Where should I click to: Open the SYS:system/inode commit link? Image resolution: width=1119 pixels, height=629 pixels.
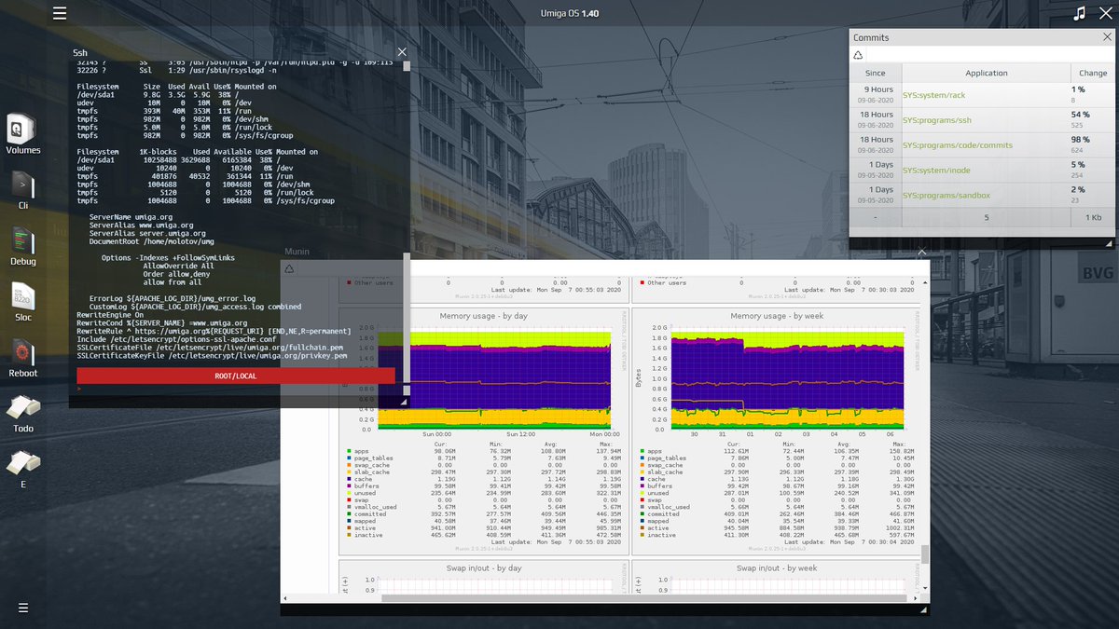pos(938,171)
